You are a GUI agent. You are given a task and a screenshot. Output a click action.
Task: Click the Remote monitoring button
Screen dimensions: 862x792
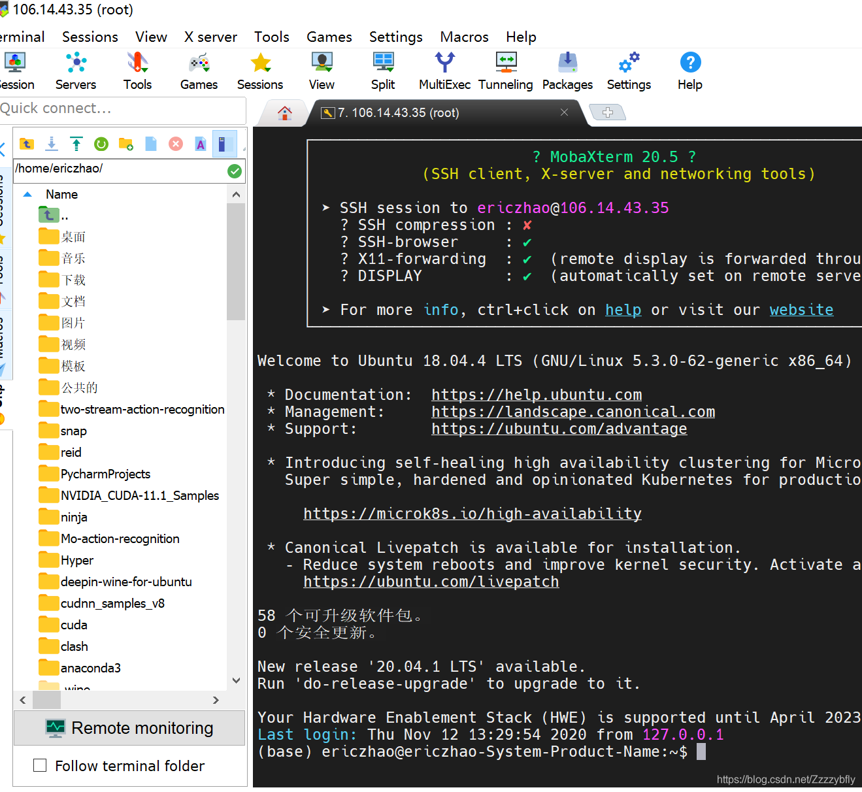[x=129, y=728]
